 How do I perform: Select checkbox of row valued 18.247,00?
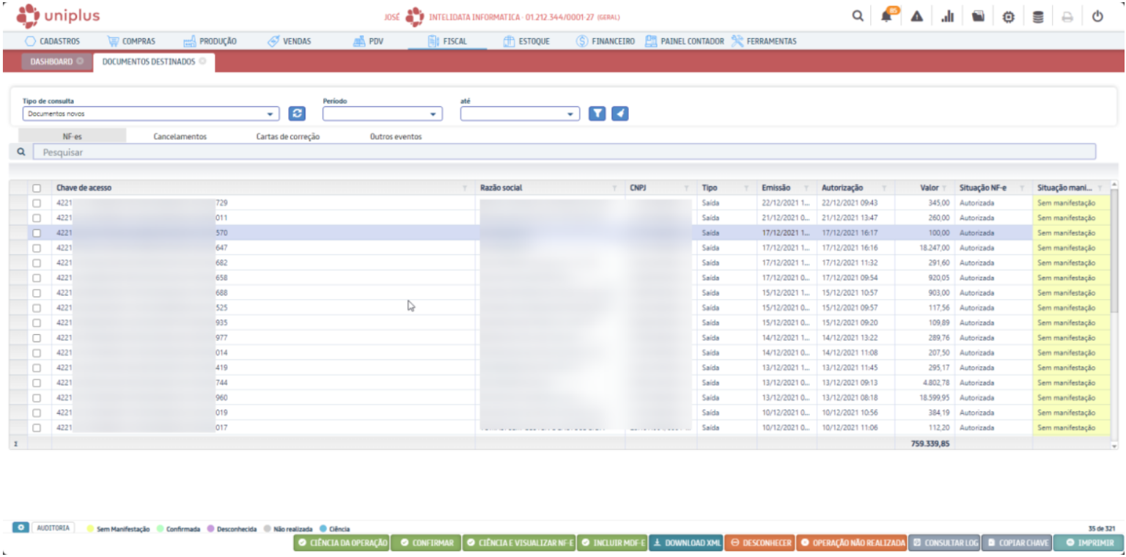tap(37, 248)
